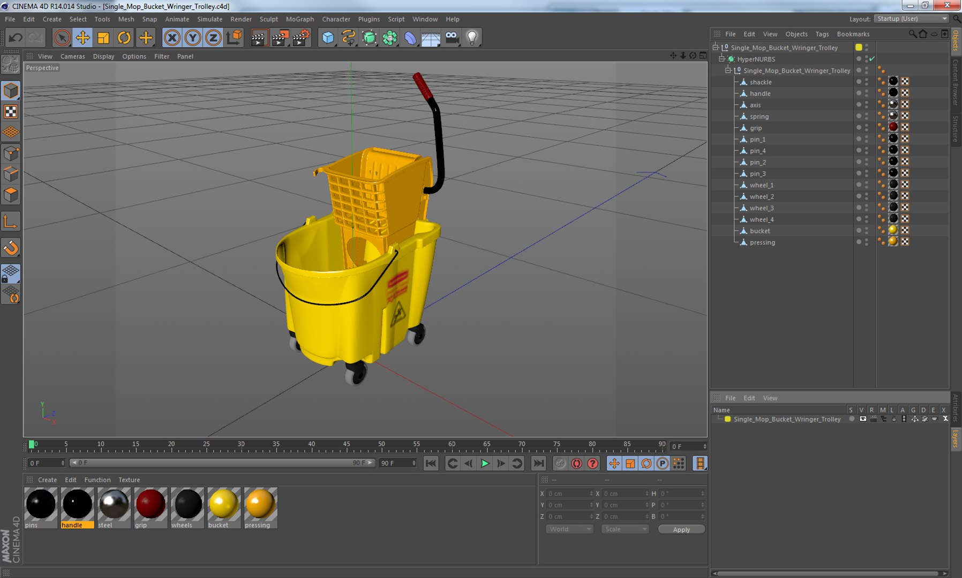The height and width of the screenshot is (578, 962).
Task: Activate the Scale tool
Action: point(103,37)
